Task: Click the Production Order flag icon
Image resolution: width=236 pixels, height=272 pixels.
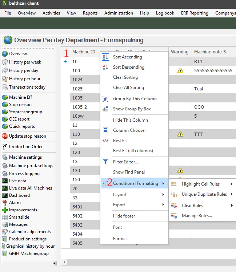Action: (x=5, y=147)
